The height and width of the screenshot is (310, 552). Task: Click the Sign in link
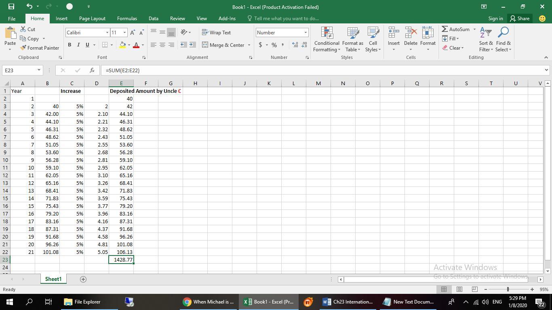495,19
